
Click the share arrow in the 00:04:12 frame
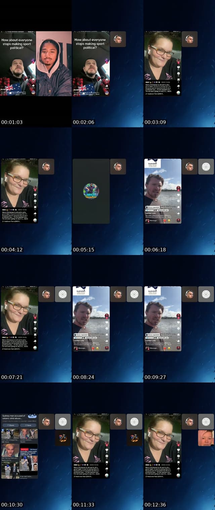pyautogui.click(x=35, y=214)
